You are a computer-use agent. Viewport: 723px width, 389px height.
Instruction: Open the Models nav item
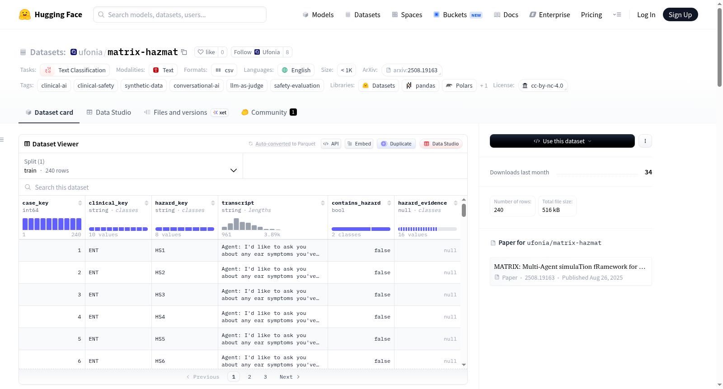click(318, 14)
